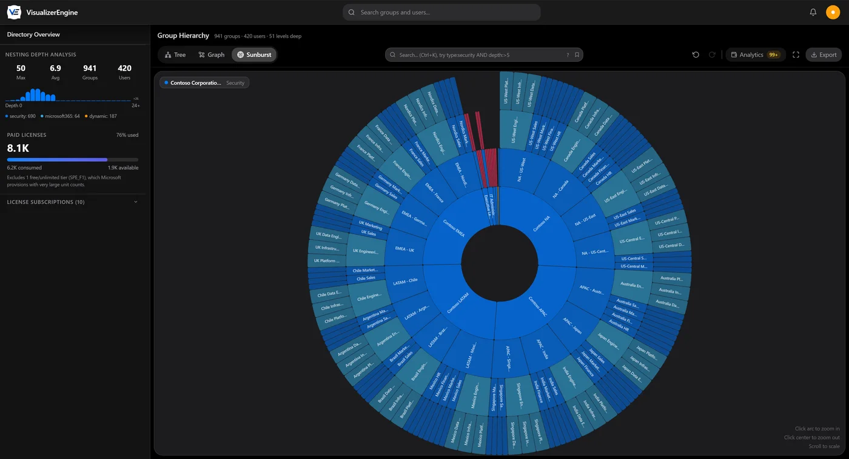Click the redo arrow icon
The image size is (849, 459).
[x=713, y=54]
